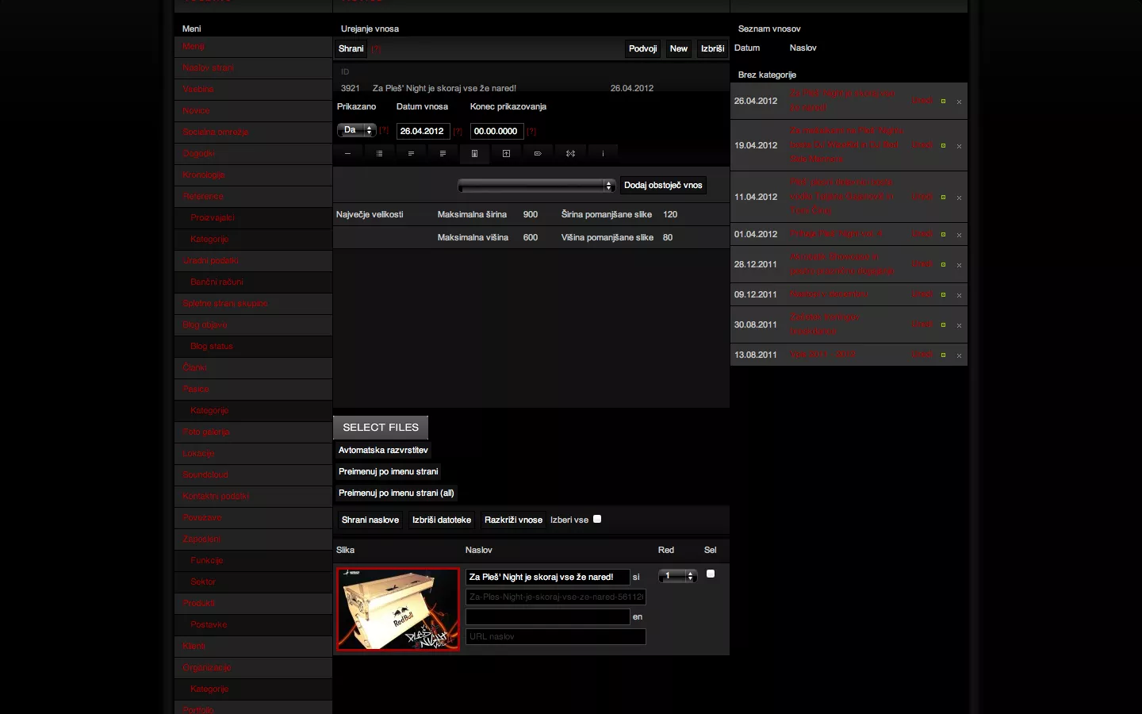Open the Prikazano 'Da' dropdown
This screenshot has height=714, width=1142.
click(356, 130)
